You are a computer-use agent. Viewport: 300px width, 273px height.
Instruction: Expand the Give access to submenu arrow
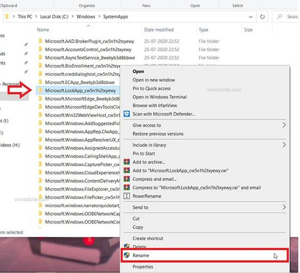[x=284, y=125]
